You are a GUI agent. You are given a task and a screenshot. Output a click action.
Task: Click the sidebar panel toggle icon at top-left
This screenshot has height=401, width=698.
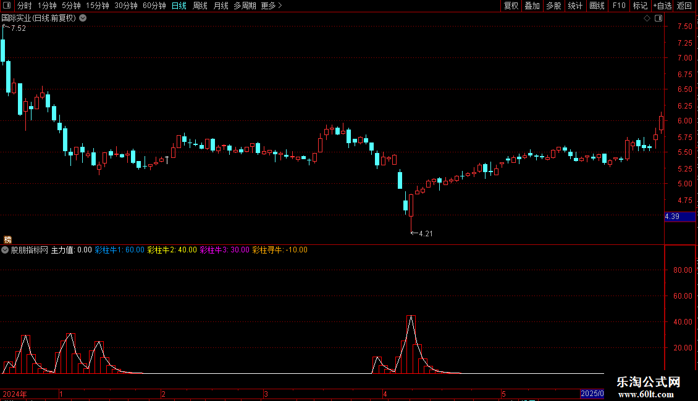[x=7, y=6]
